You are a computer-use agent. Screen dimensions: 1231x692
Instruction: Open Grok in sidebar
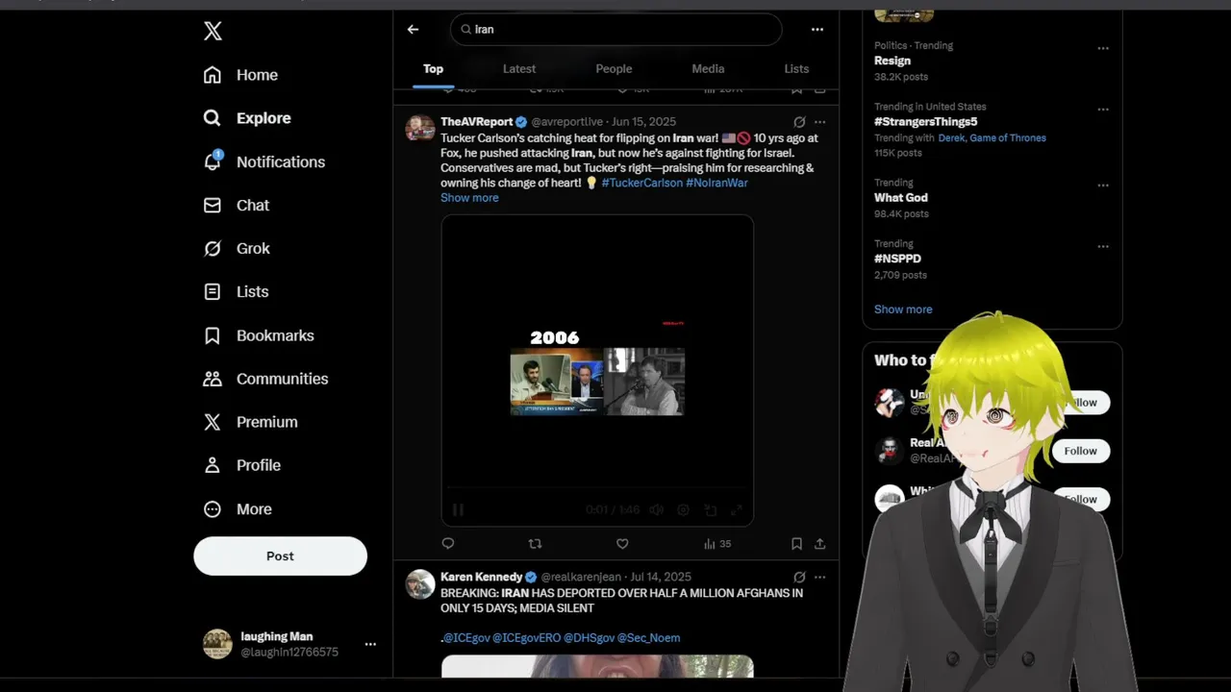236,248
